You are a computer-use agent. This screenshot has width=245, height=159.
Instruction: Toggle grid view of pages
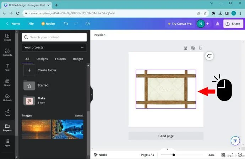click(223, 155)
